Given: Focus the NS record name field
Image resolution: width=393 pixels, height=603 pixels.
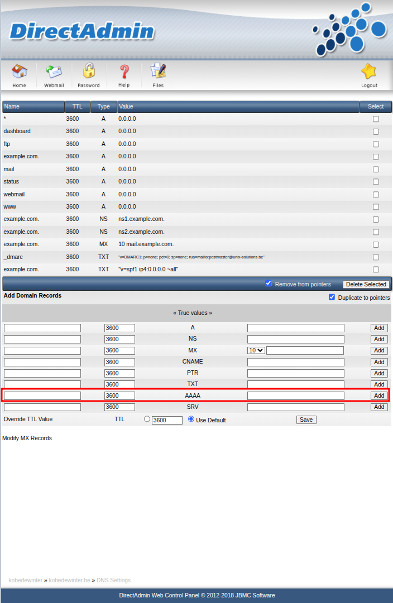Looking at the screenshot, I should tap(42, 339).
